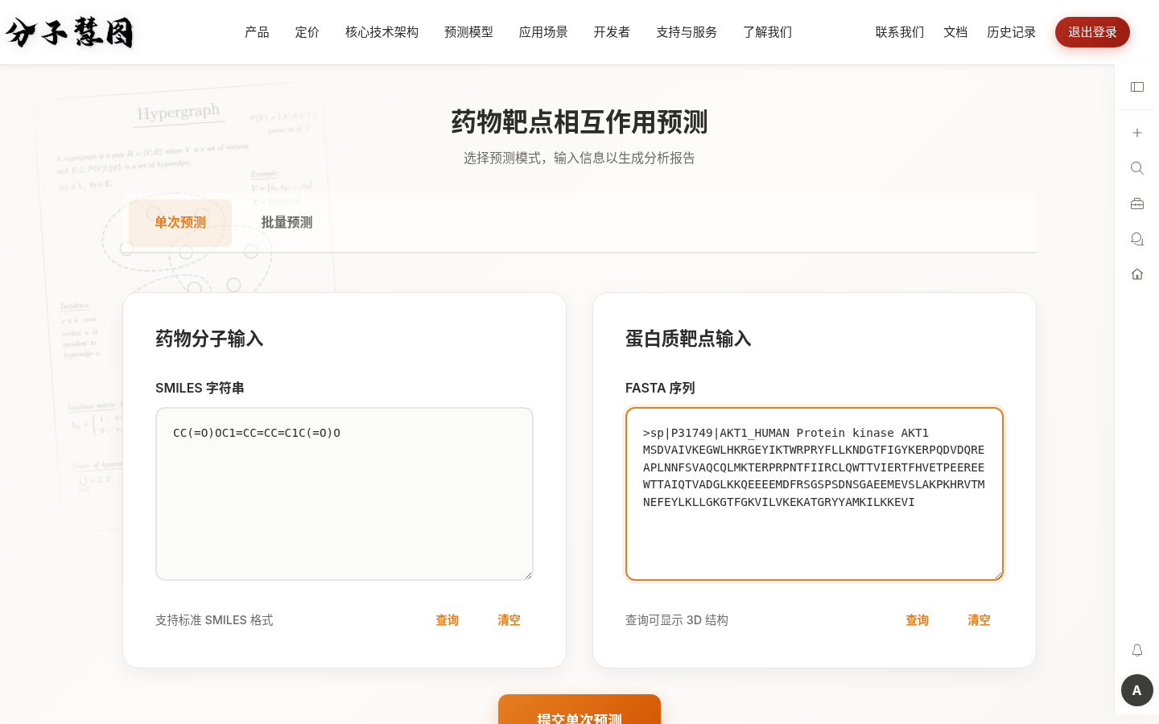Open the 产品 menu

257,32
